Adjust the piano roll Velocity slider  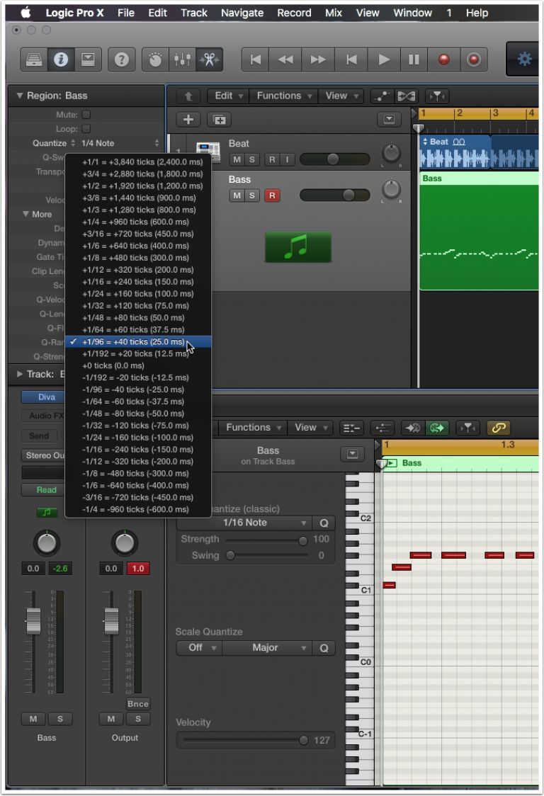246,740
